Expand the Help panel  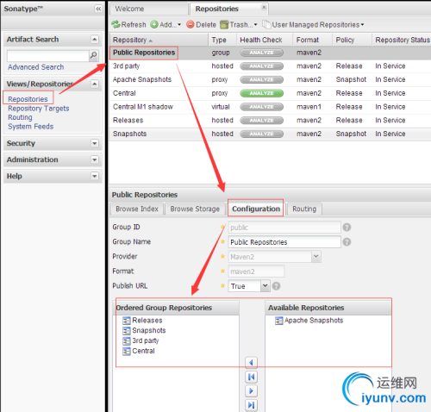click(95, 176)
